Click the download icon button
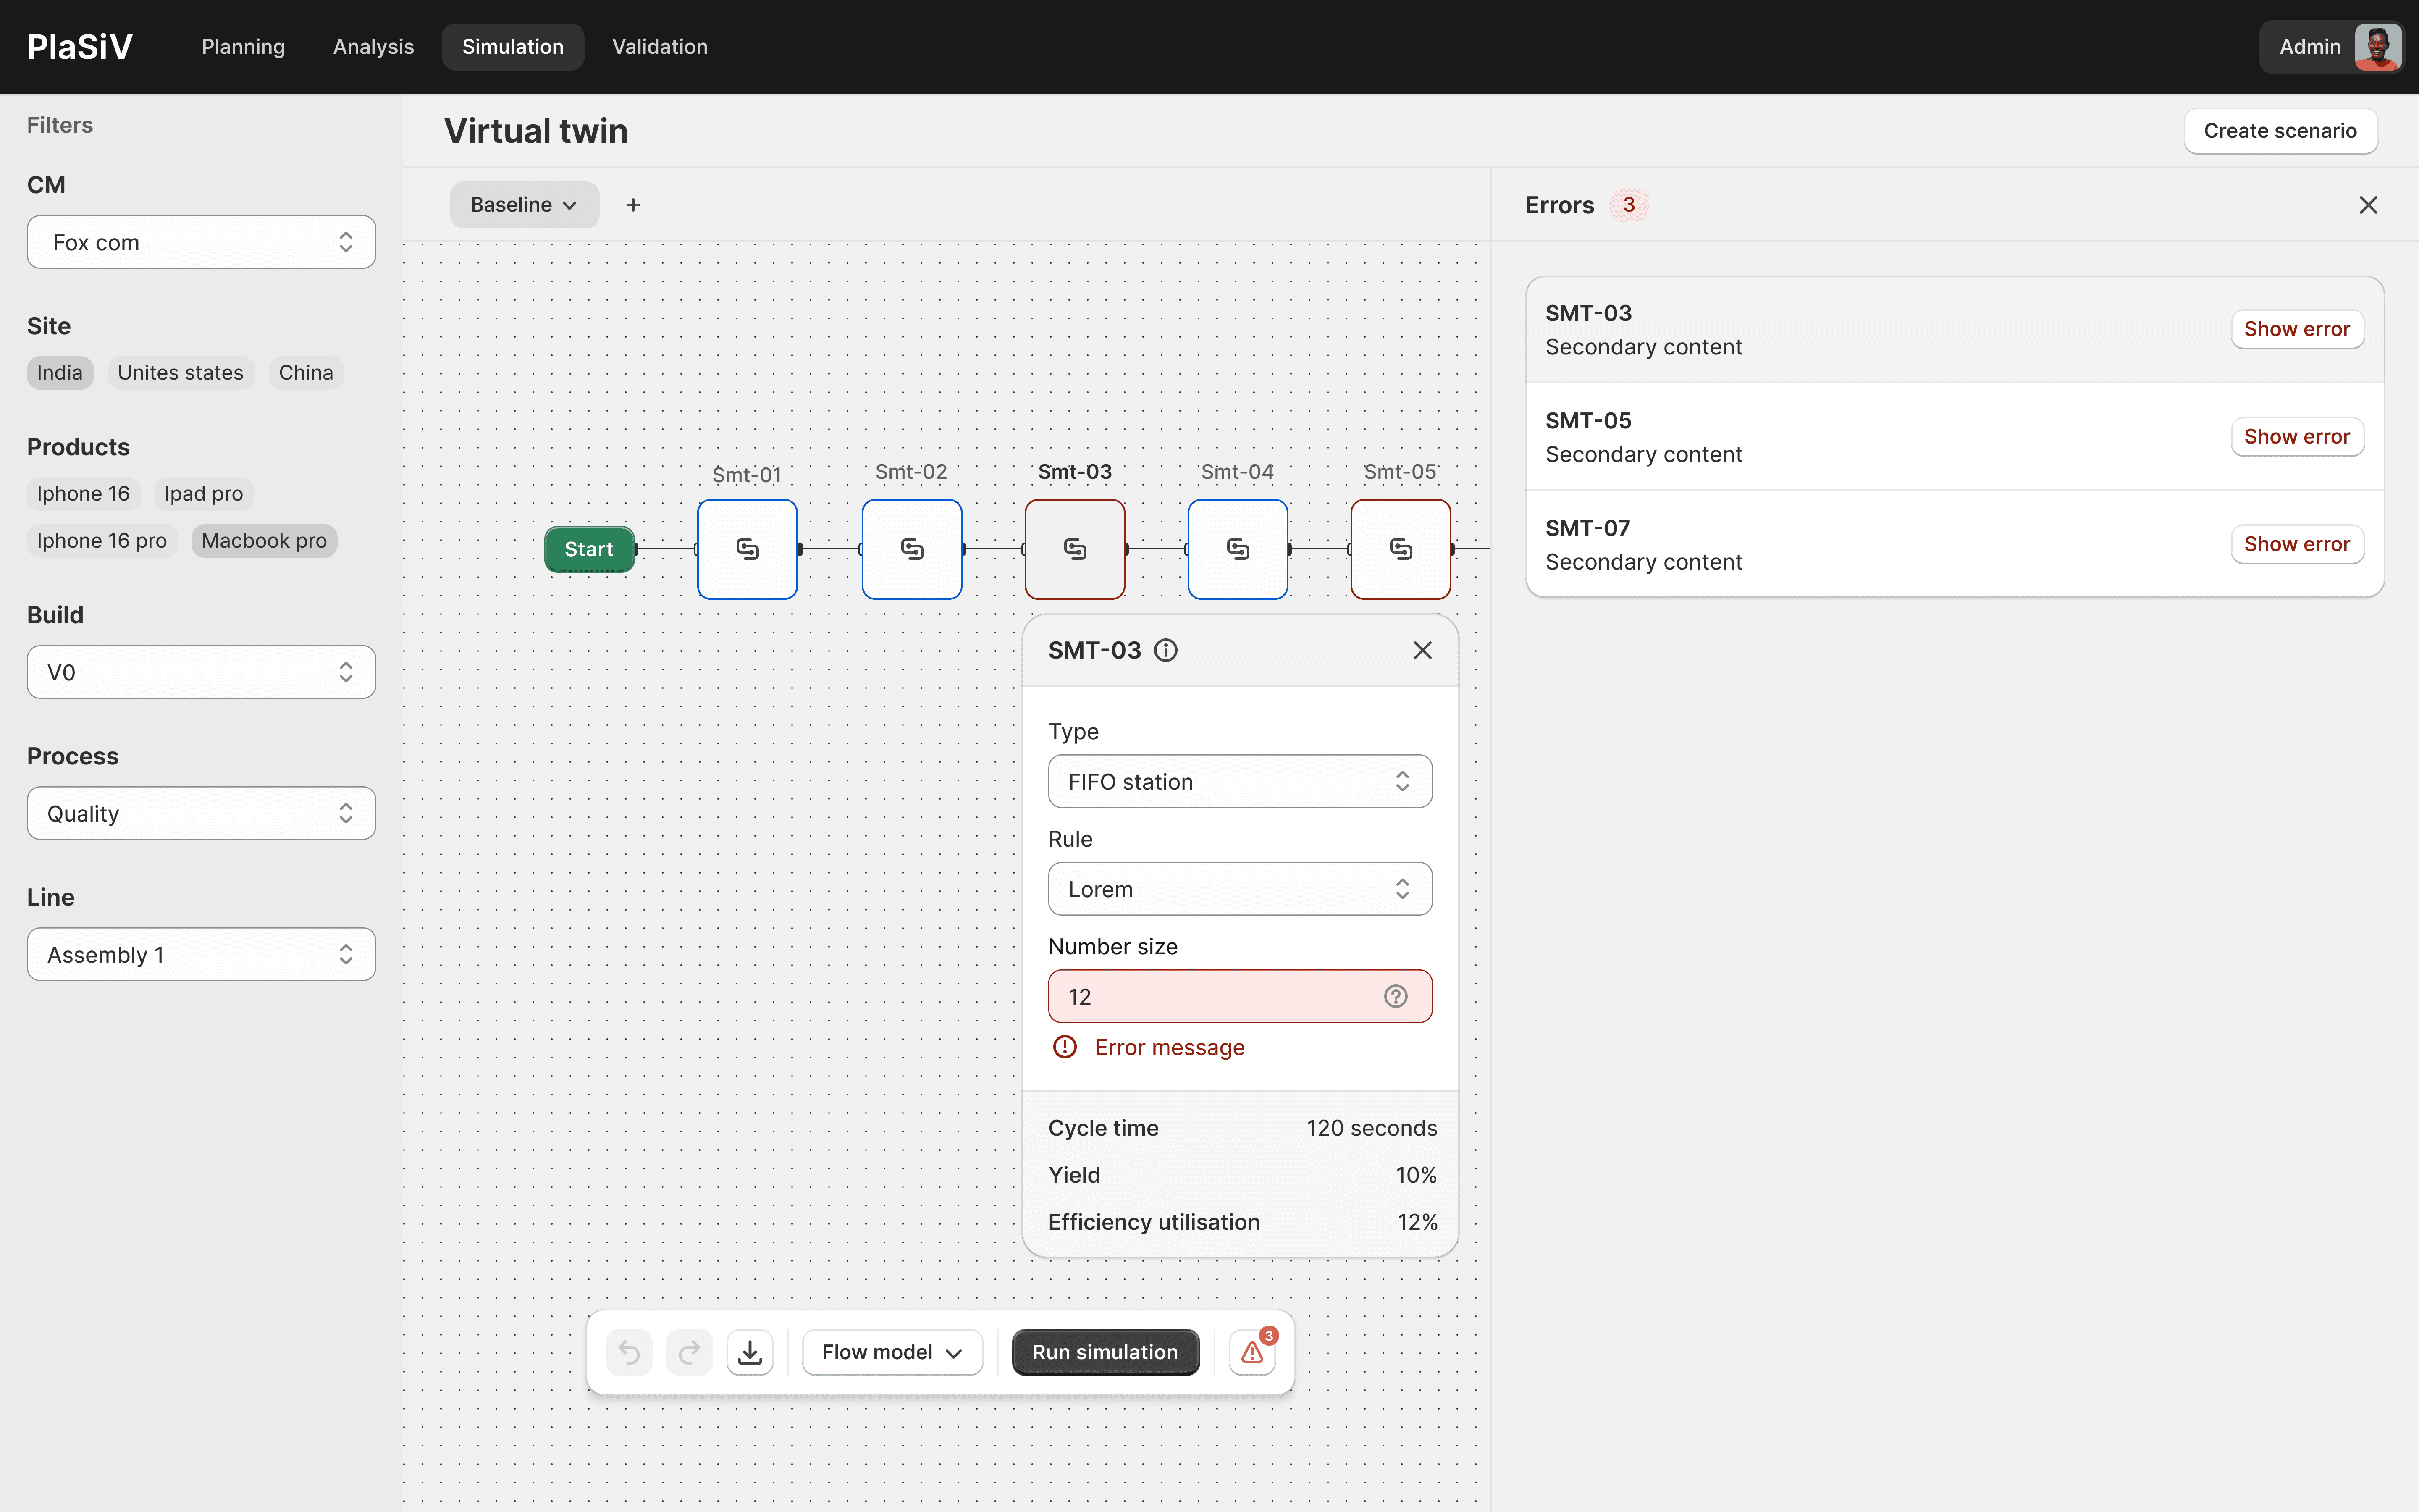This screenshot has height=1512, width=2419. (x=750, y=1352)
